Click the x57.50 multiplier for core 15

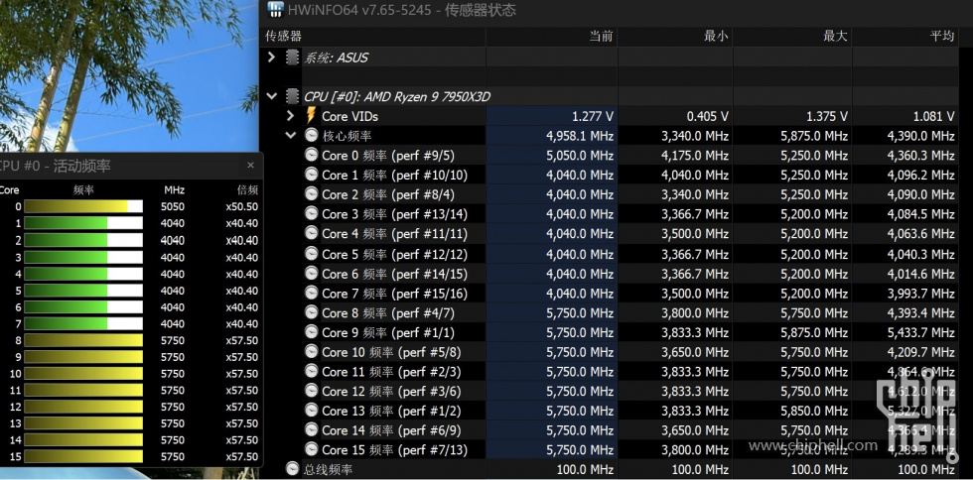click(242, 456)
